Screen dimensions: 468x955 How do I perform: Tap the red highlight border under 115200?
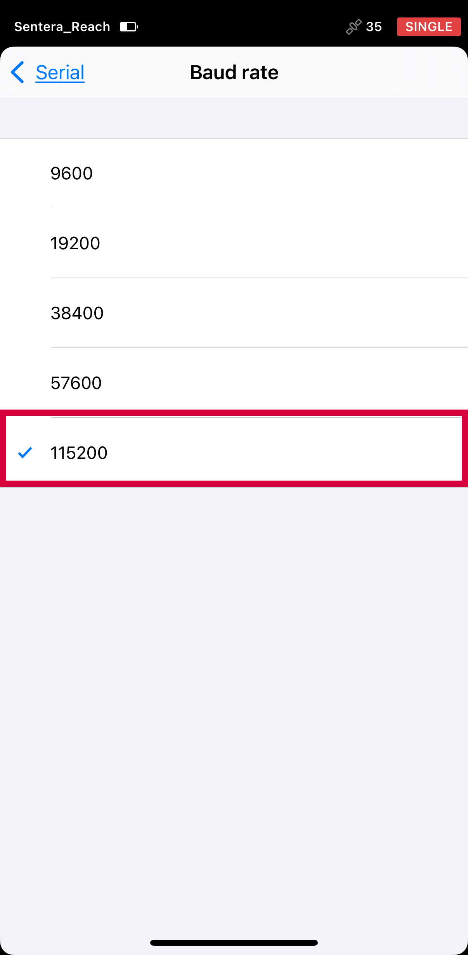(x=234, y=484)
